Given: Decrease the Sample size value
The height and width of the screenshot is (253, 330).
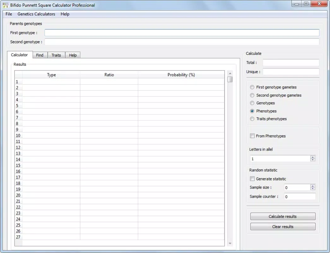Looking at the screenshot, I should tap(313, 188).
